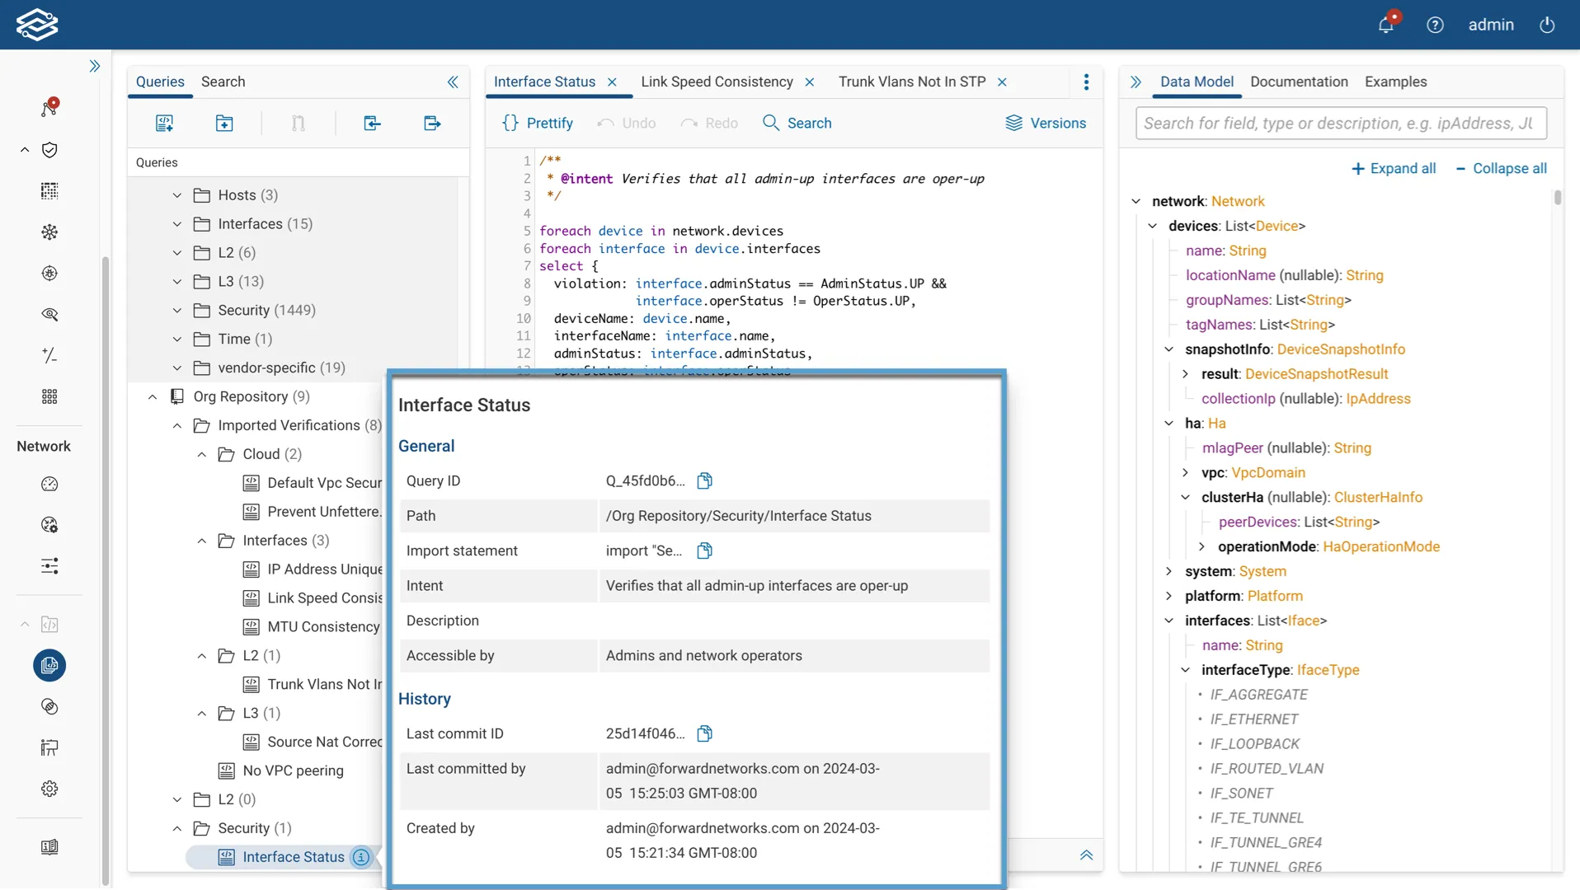Collapse the Org Repository (9) node
The height and width of the screenshot is (890, 1580).
(x=152, y=397)
